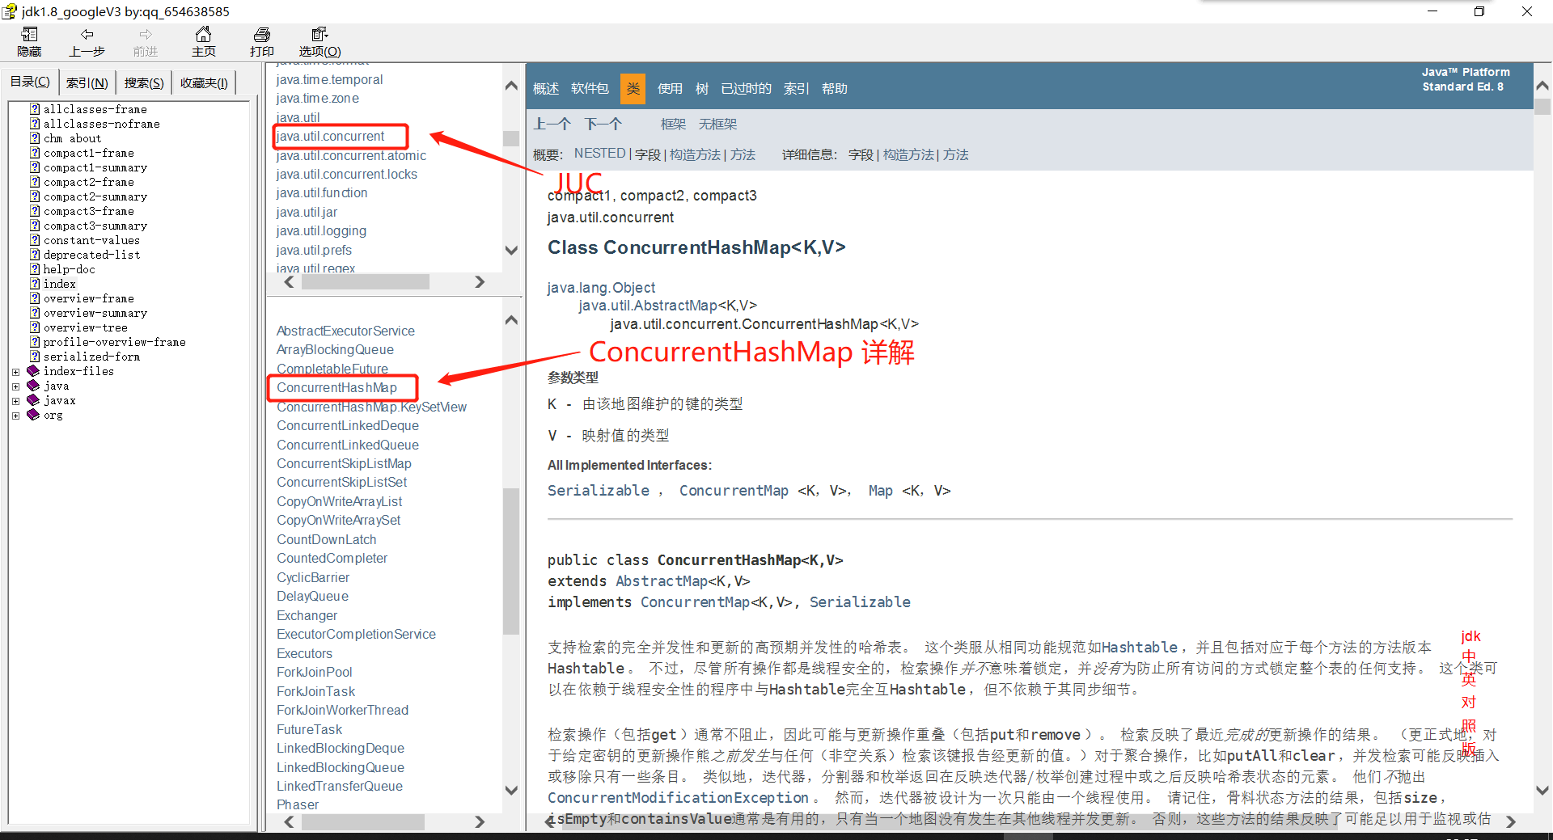Expand the java tree node
The height and width of the screenshot is (840, 1553).
(x=15, y=386)
